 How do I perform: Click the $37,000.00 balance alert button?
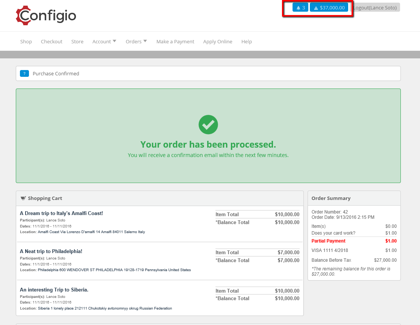pyautogui.click(x=329, y=8)
